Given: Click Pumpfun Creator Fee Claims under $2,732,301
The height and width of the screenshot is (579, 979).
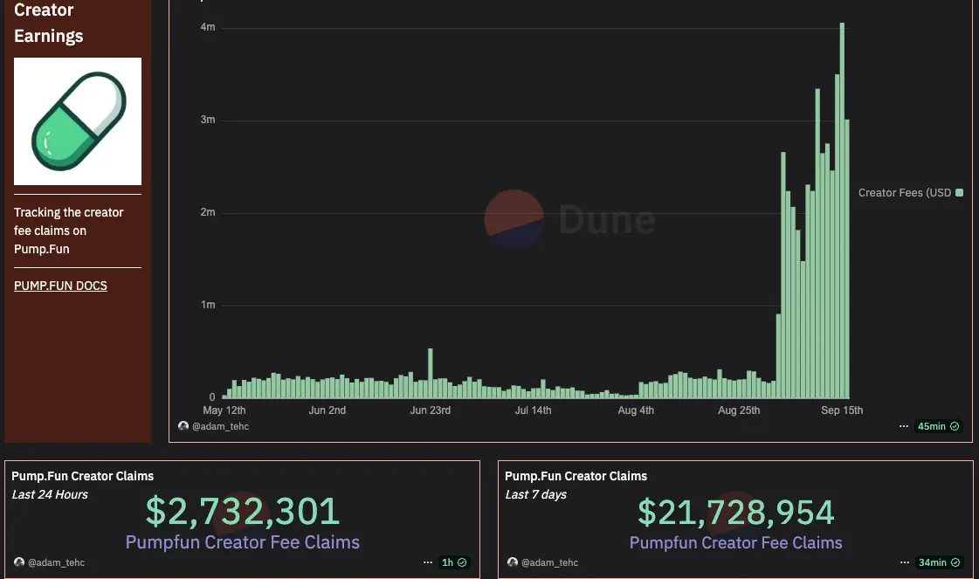Looking at the screenshot, I should (243, 542).
